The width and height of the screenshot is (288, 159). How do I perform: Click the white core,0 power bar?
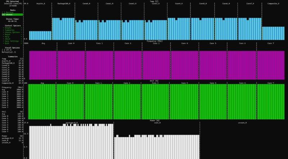pyautogui.click(x=157, y=147)
